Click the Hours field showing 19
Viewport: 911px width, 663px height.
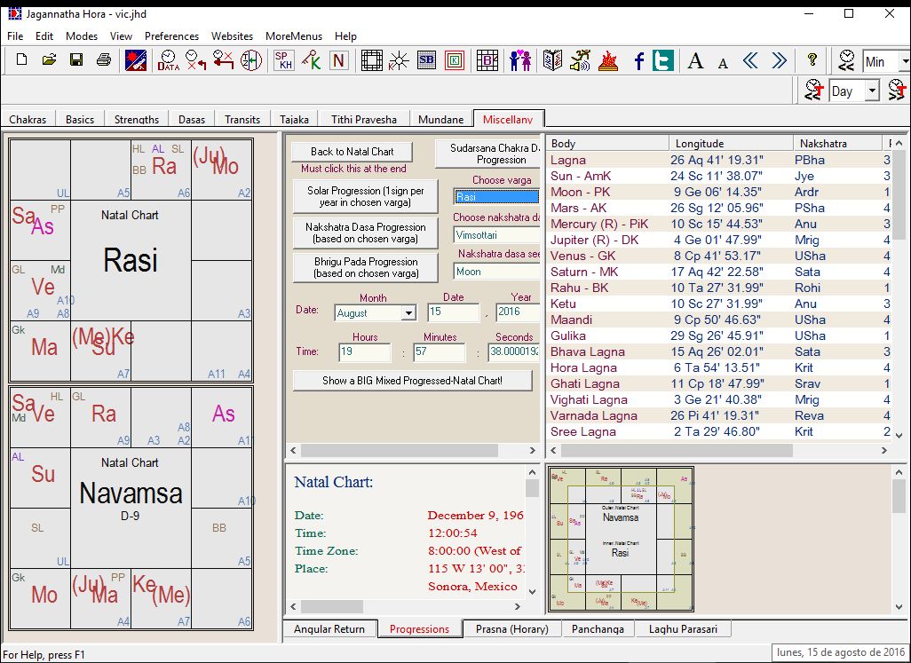coord(364,351)
